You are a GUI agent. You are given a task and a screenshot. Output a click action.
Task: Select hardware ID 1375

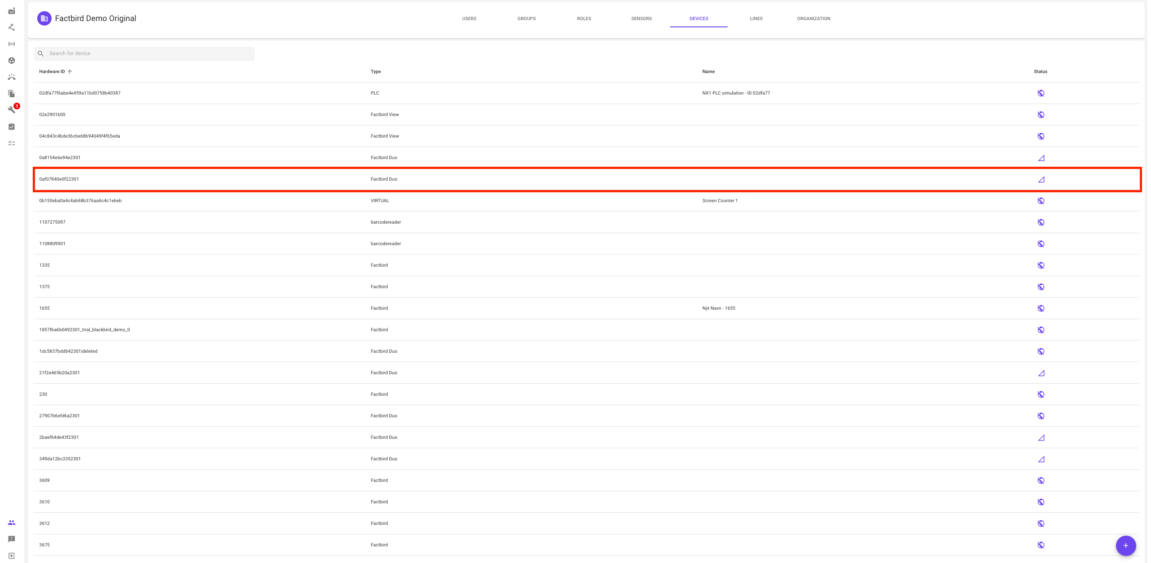tap(44, 287)
